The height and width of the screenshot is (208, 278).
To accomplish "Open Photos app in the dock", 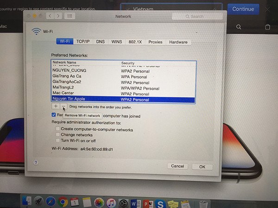I will point(99,203).
